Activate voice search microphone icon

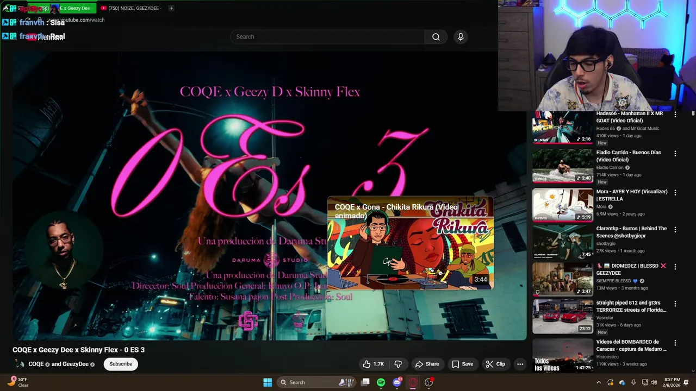pos(461,37)
